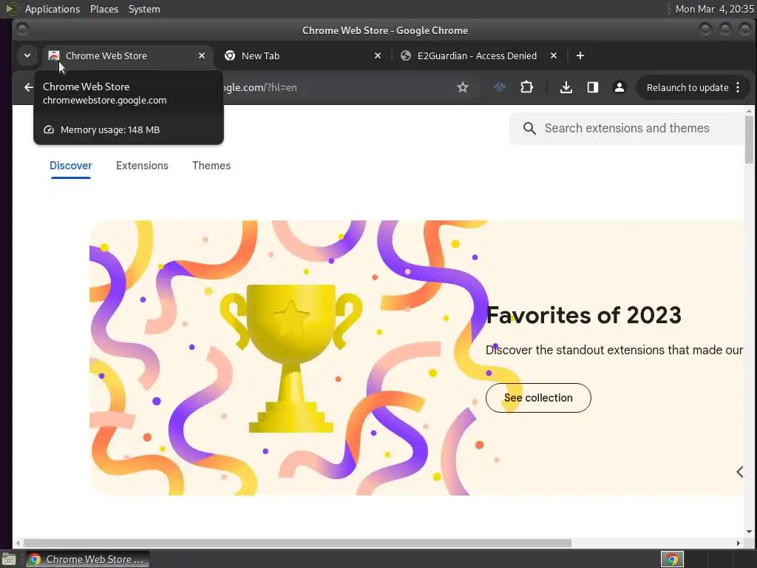Click the scroll down arrow on right
The width and height of the screenshot is (757, 568).
point(749,532)
